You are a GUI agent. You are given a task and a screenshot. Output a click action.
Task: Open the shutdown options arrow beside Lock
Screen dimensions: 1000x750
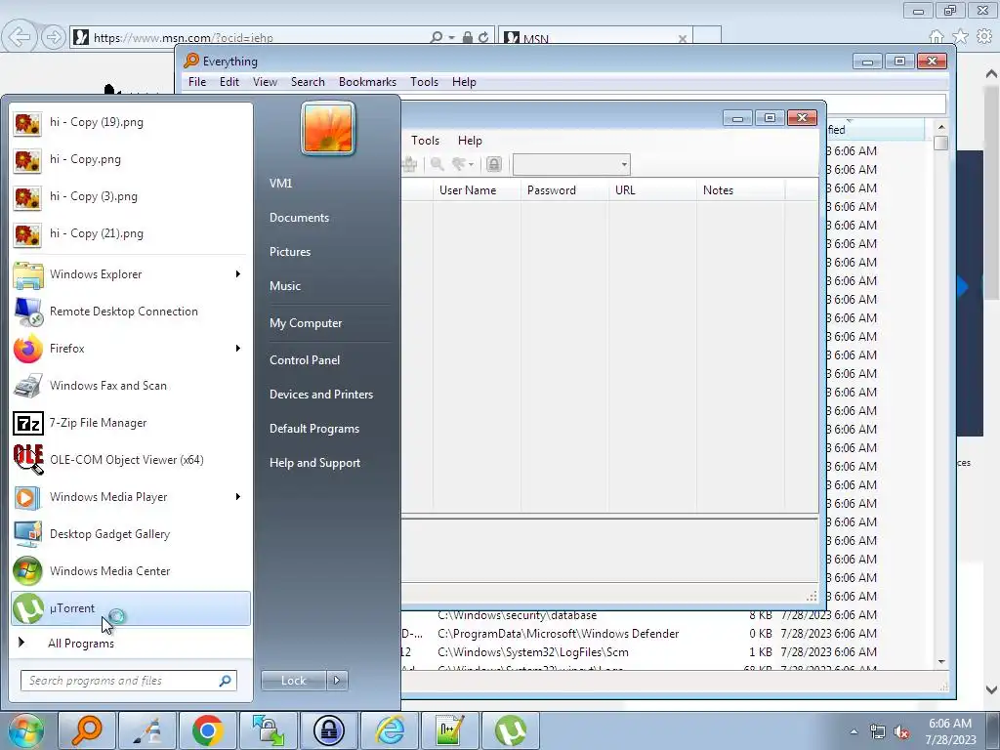337,681
